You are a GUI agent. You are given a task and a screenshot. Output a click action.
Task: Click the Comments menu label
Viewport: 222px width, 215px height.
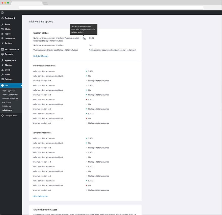[x=10, y=39]
